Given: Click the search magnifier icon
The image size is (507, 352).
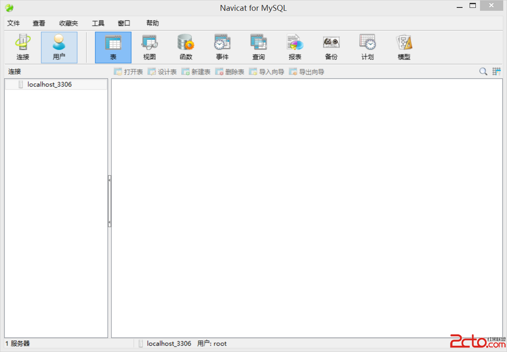Looking at the screenshot, I should tap(483, 72).
